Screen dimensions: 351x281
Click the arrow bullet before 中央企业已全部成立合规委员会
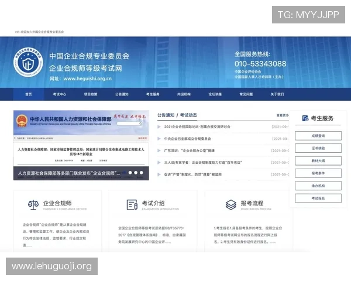click(159, 139)
